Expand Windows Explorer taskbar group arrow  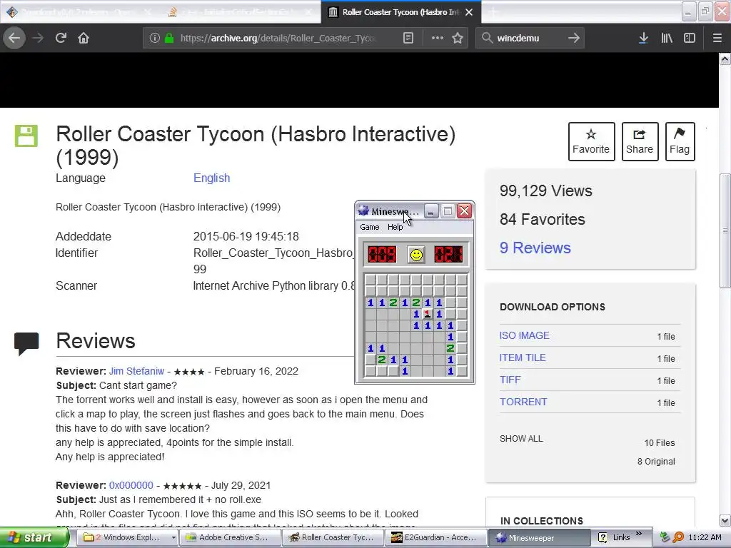[173, 538]
